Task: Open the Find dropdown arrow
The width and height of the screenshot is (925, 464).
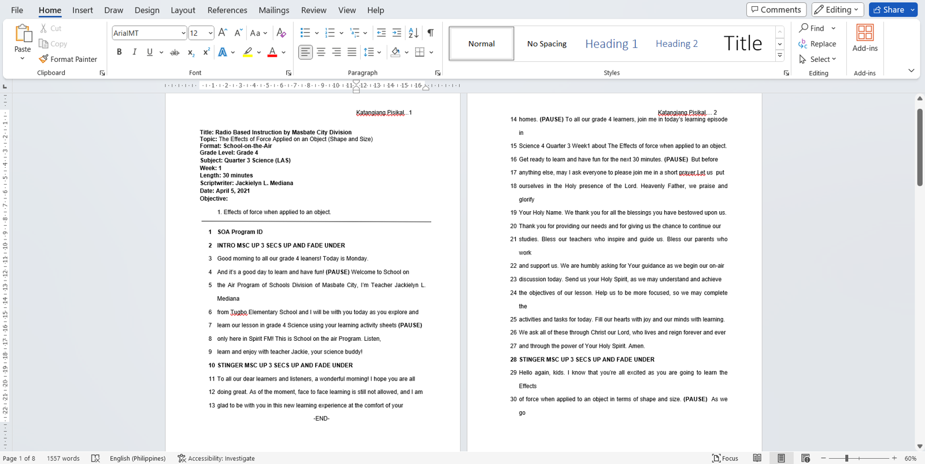Action: point(833,28)
